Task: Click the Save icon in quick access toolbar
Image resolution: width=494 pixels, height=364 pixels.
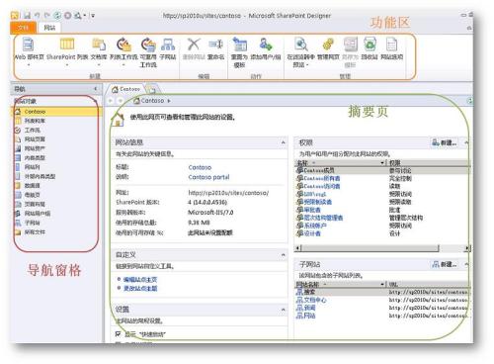Action: tap(27, 16)
